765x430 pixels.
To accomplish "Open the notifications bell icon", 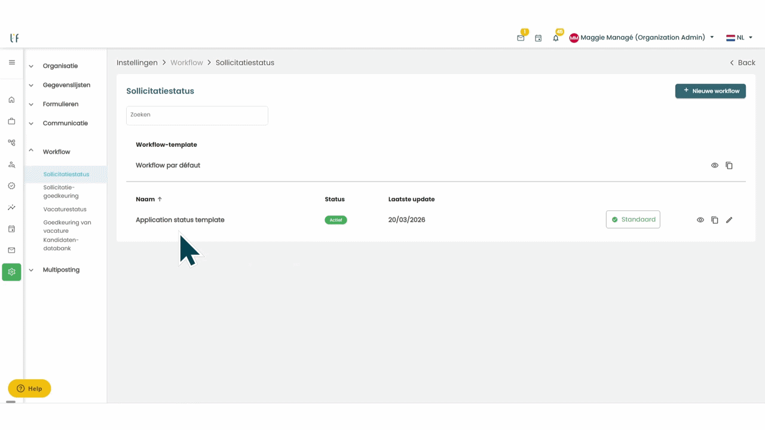I will [x=556, y=38].
